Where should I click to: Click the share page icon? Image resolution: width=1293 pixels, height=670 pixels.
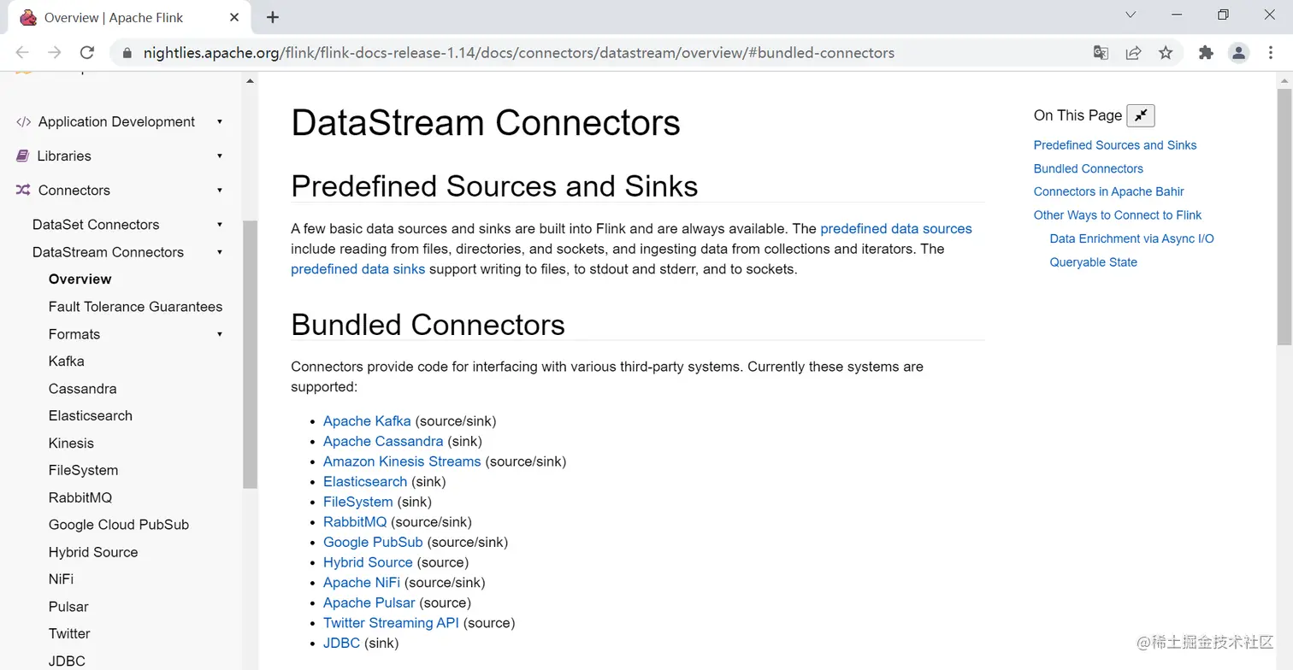coord(1133,53)
